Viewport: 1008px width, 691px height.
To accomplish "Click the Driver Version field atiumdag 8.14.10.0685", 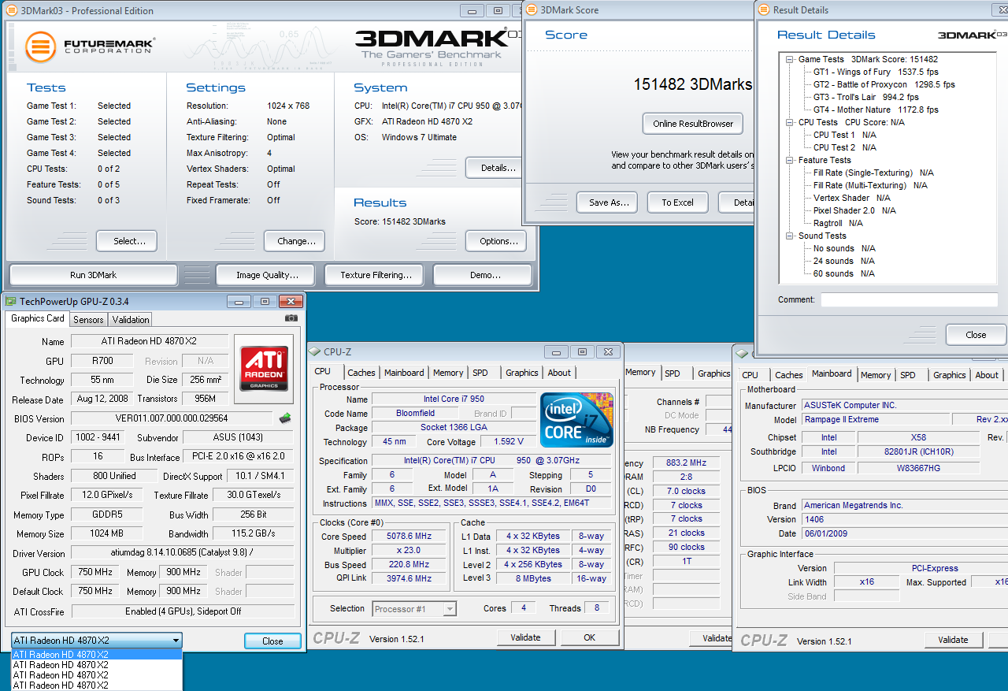I will 183,553.
